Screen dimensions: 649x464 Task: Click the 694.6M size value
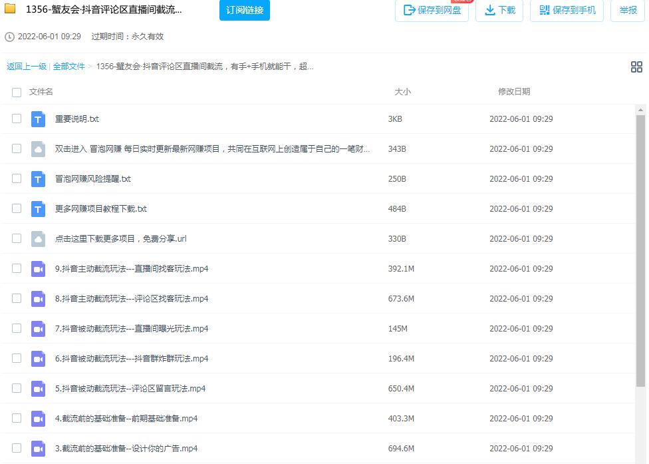click(x=401, y=448)
